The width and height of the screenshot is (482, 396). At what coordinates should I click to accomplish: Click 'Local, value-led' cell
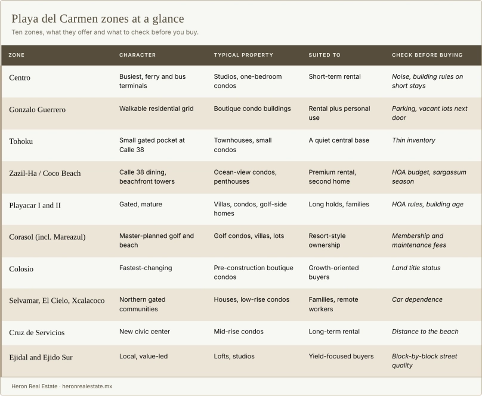click(144, 357)
